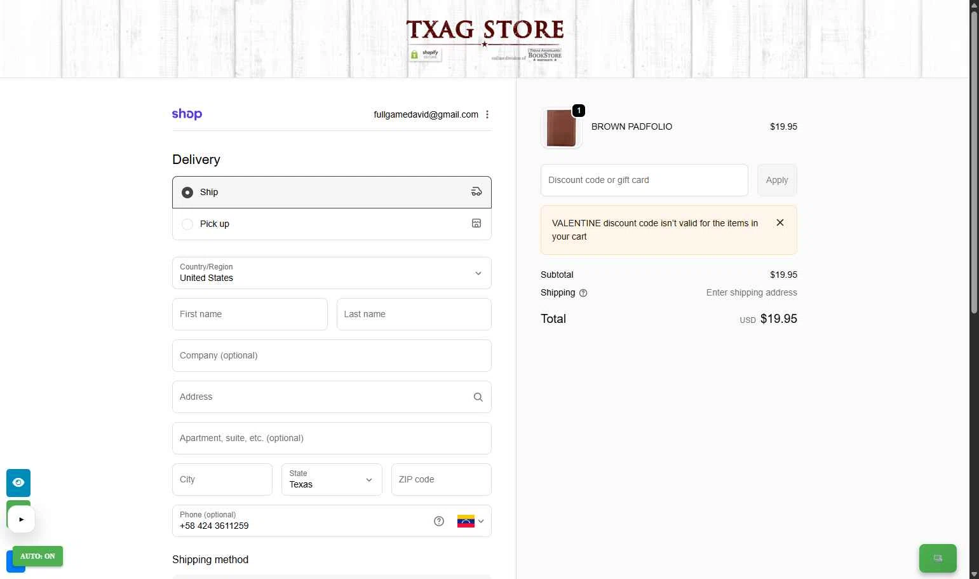This screenshot has height=579, width=979.
Task: Open the phone number help icon
Action: coord(439,521)
